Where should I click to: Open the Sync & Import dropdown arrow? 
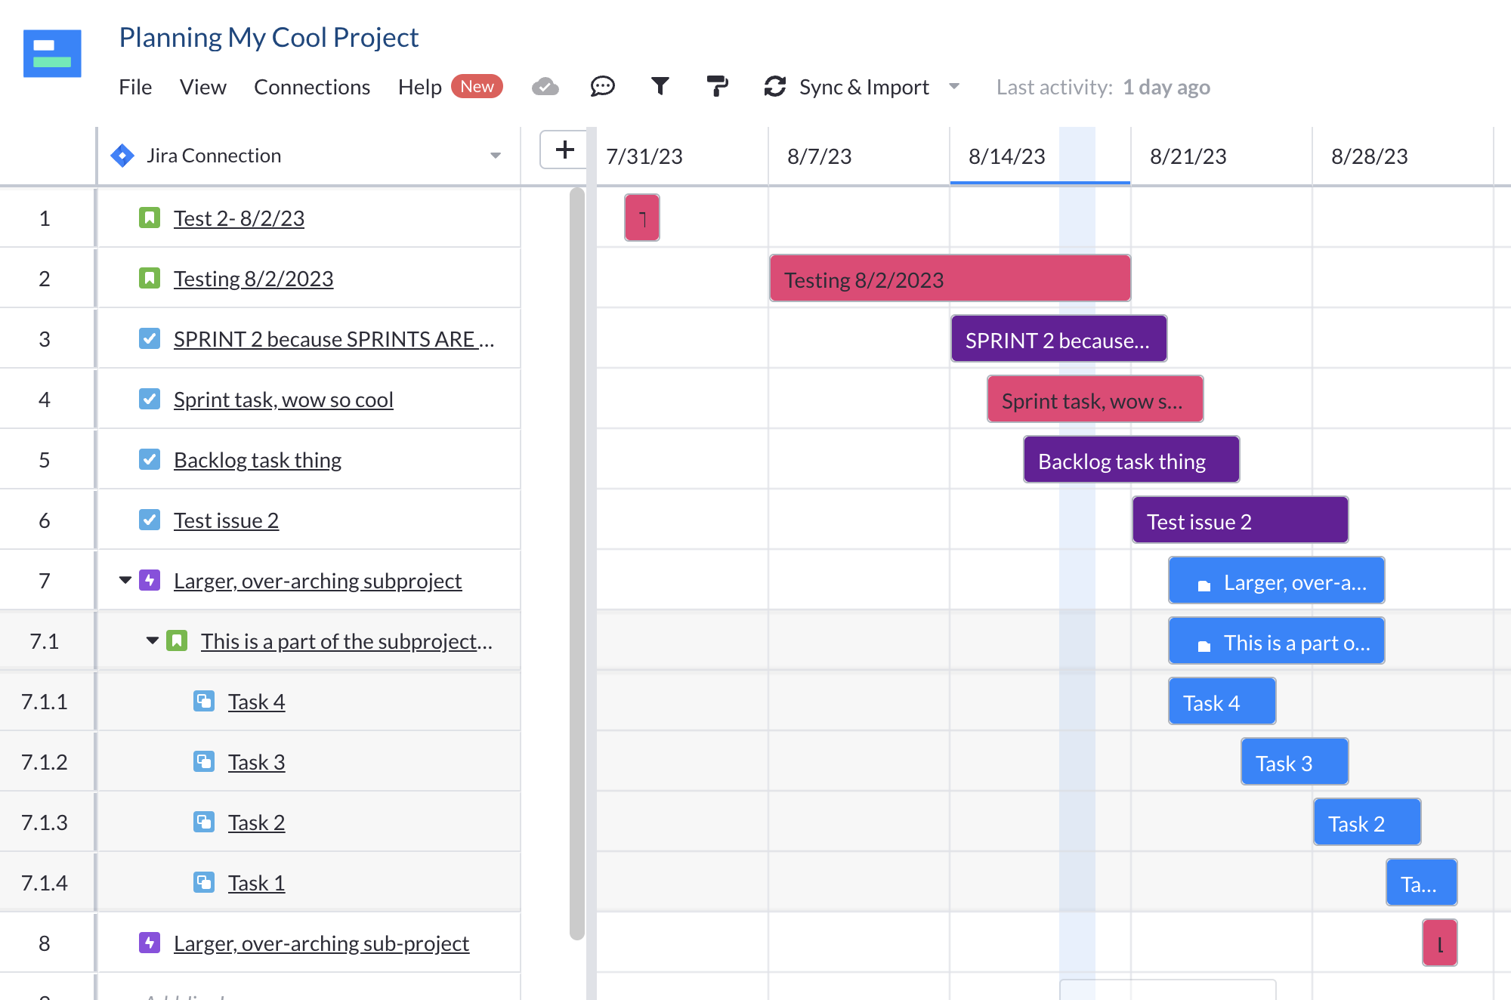point(954,87)
